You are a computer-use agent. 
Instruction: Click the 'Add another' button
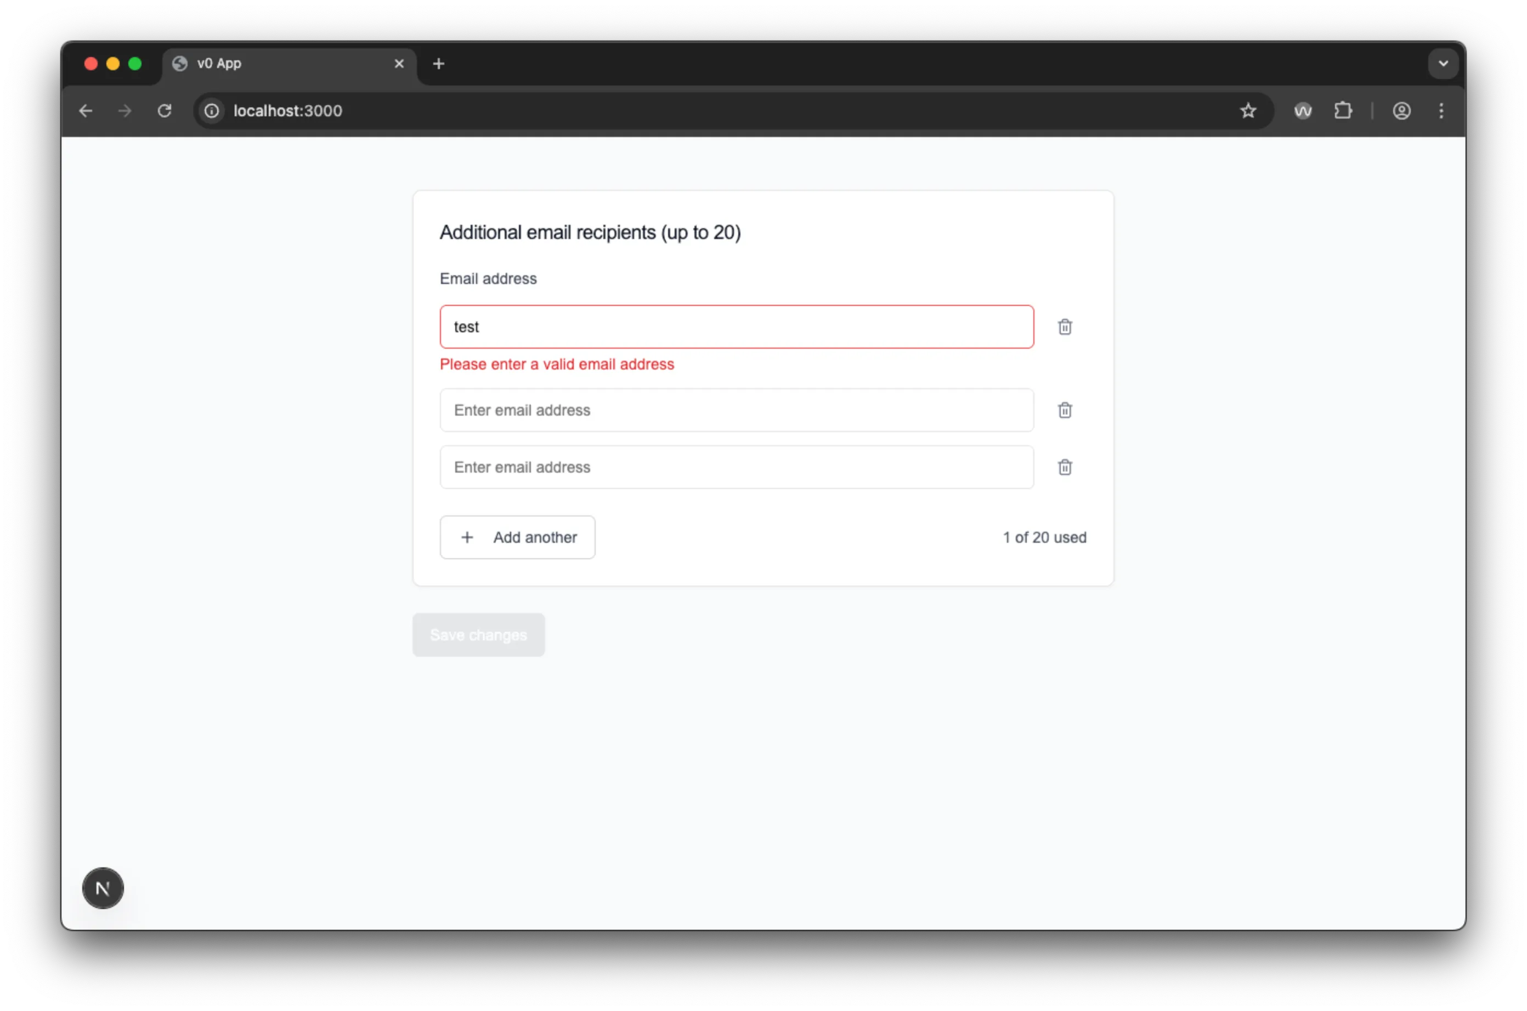pyautogui.click(x=517, y=536)
